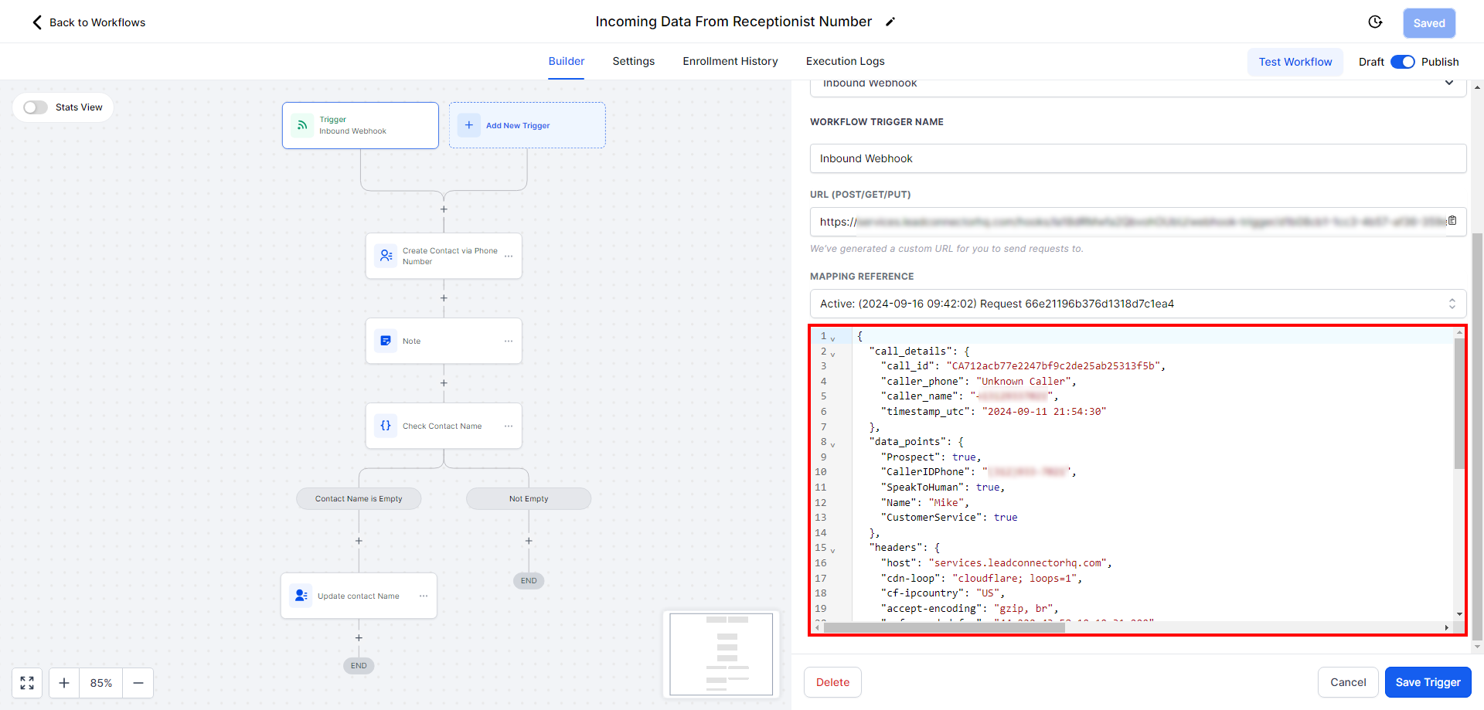This screenshot has height=710, width=1484.
Task: Enter fullscreen canvas view
Action: click(26, 683)
